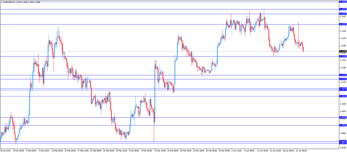The image size is (347, 153).
Task: Click the 1.1425 price scale value
Action: (343, 16)
